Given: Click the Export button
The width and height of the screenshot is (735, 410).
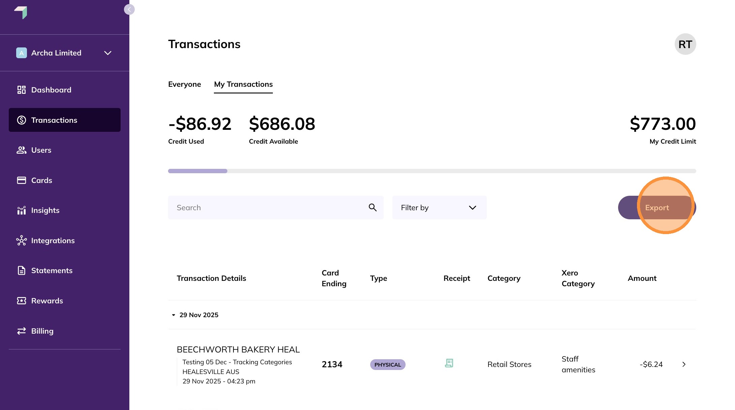Looking at the screenshot, I should [x=657, y=208].
